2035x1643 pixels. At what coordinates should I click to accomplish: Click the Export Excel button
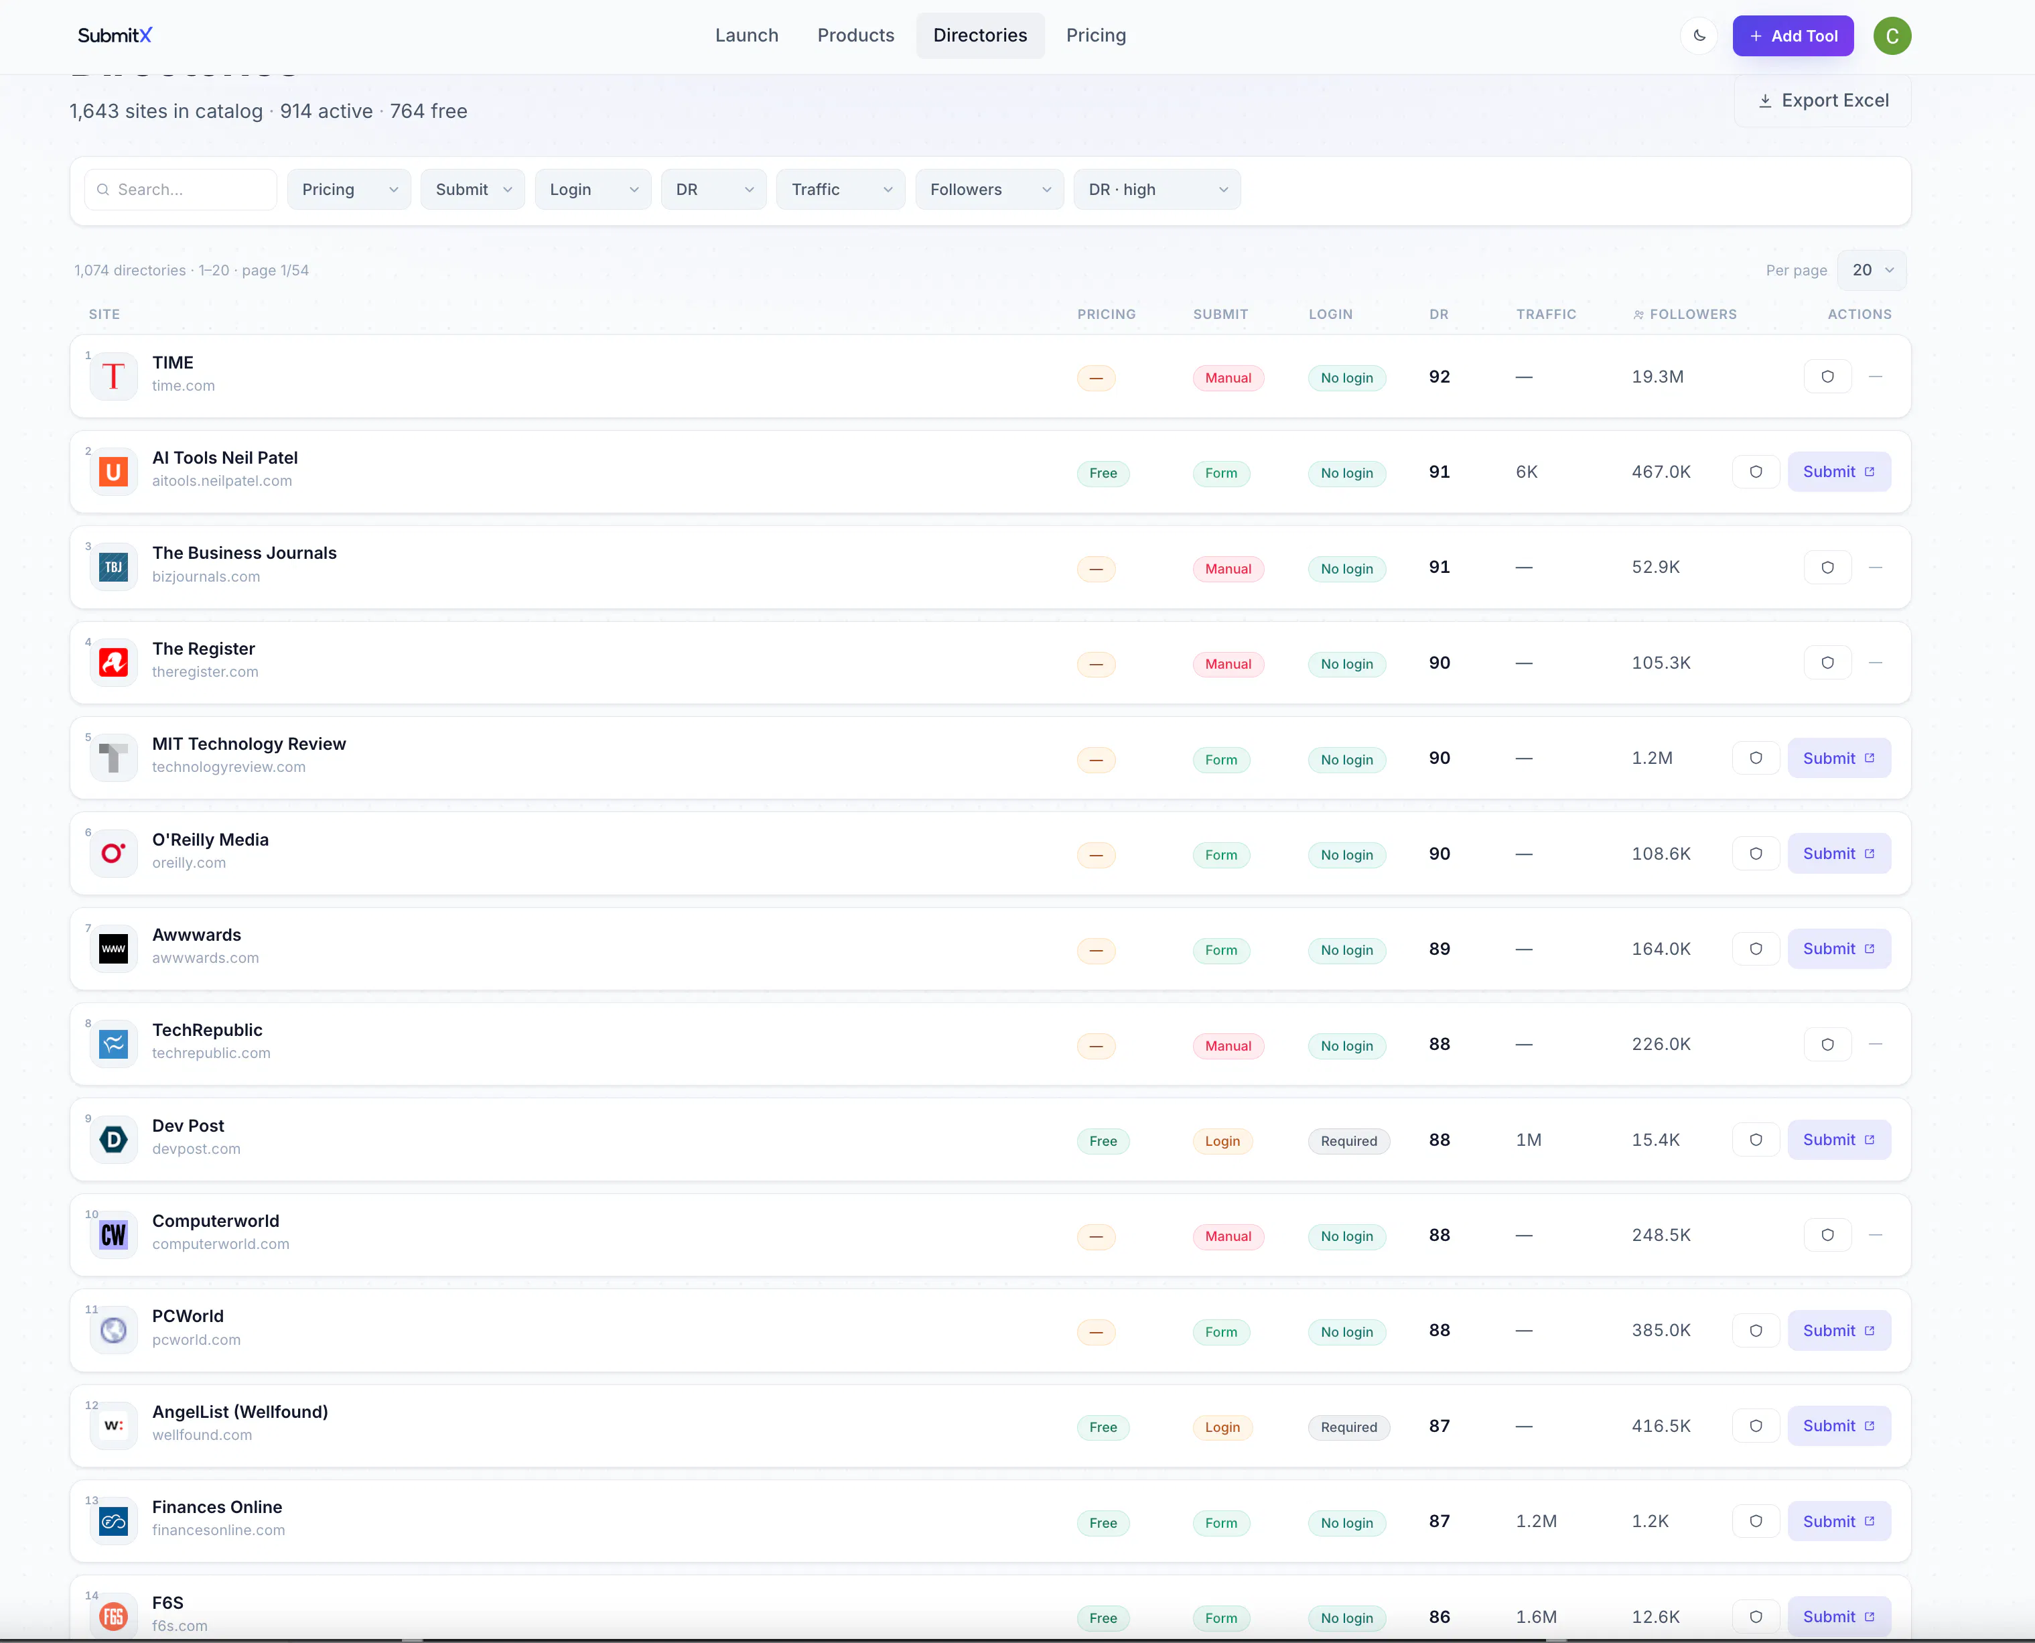pos(1823,101)
